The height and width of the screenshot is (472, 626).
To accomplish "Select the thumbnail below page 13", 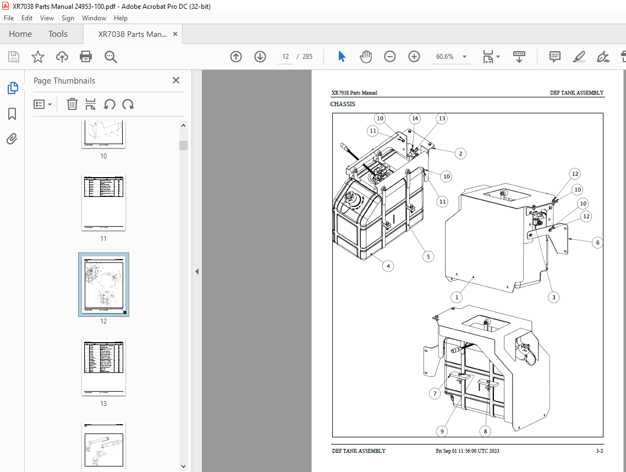I will click(x=104, y=446).
